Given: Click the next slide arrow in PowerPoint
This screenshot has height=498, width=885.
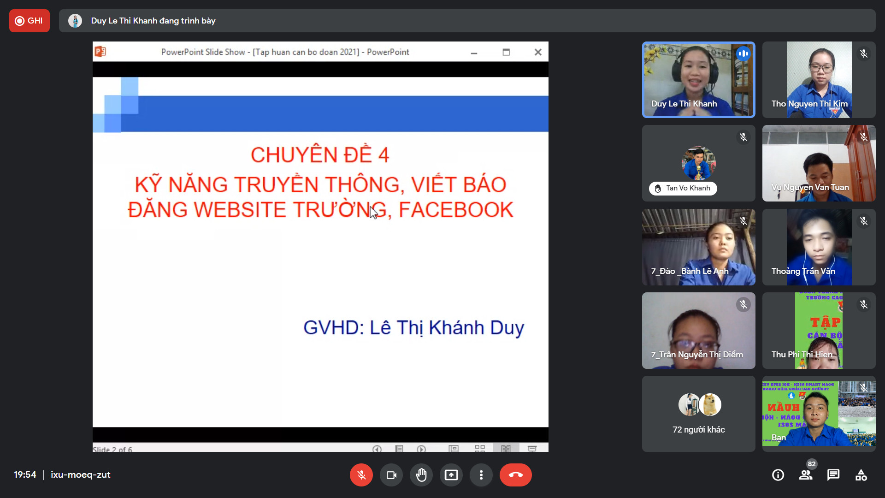Looking at the screenshot, I should (x=421, y=449).
